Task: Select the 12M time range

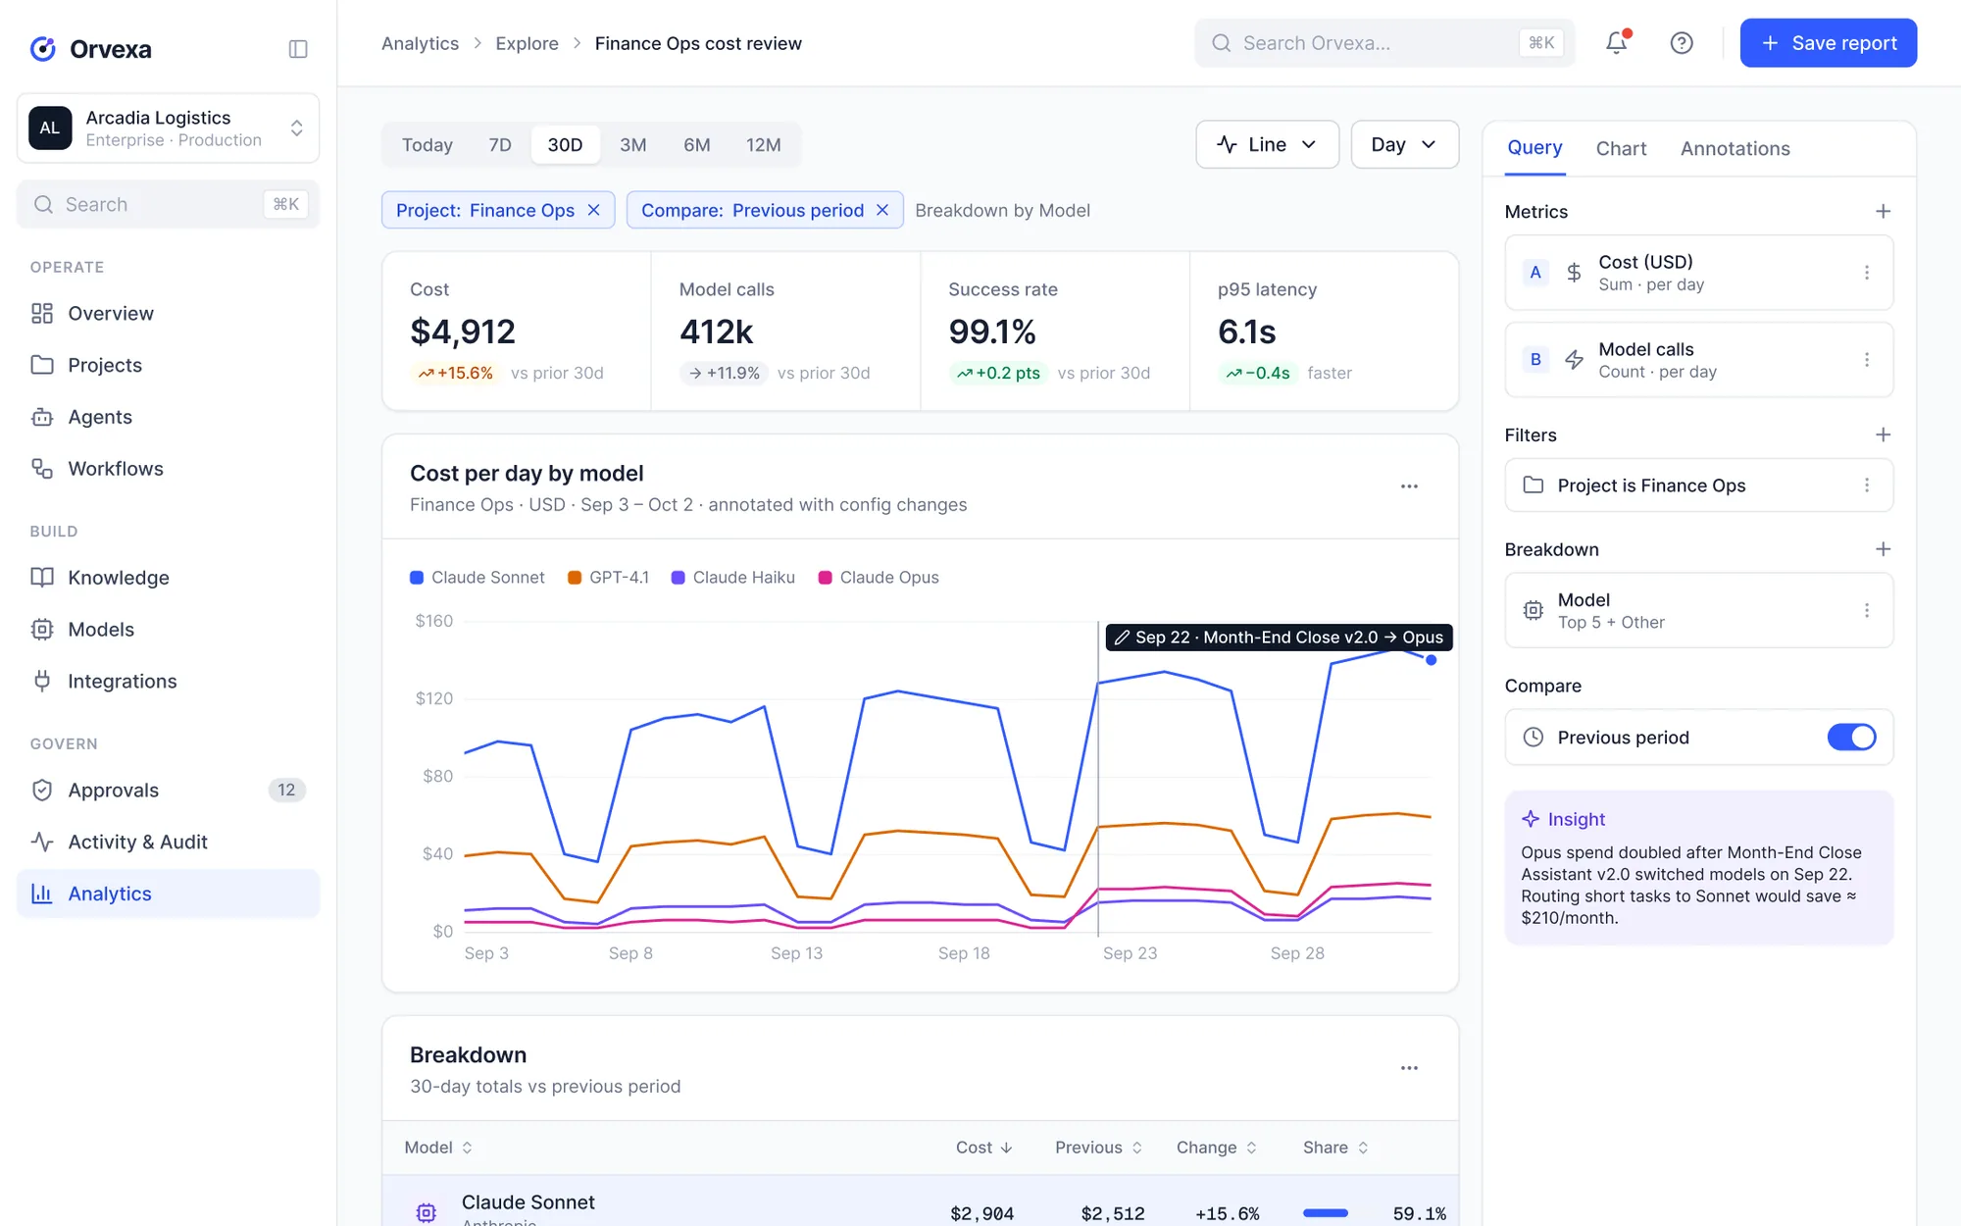Action: coord(764,145)
